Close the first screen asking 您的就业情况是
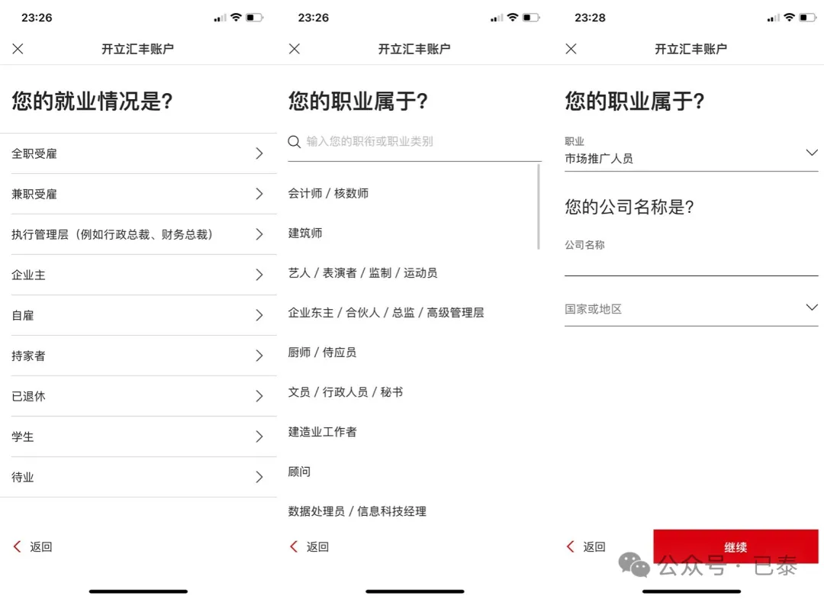Screen dimensions: 824x599 click(x=18, y=49)
